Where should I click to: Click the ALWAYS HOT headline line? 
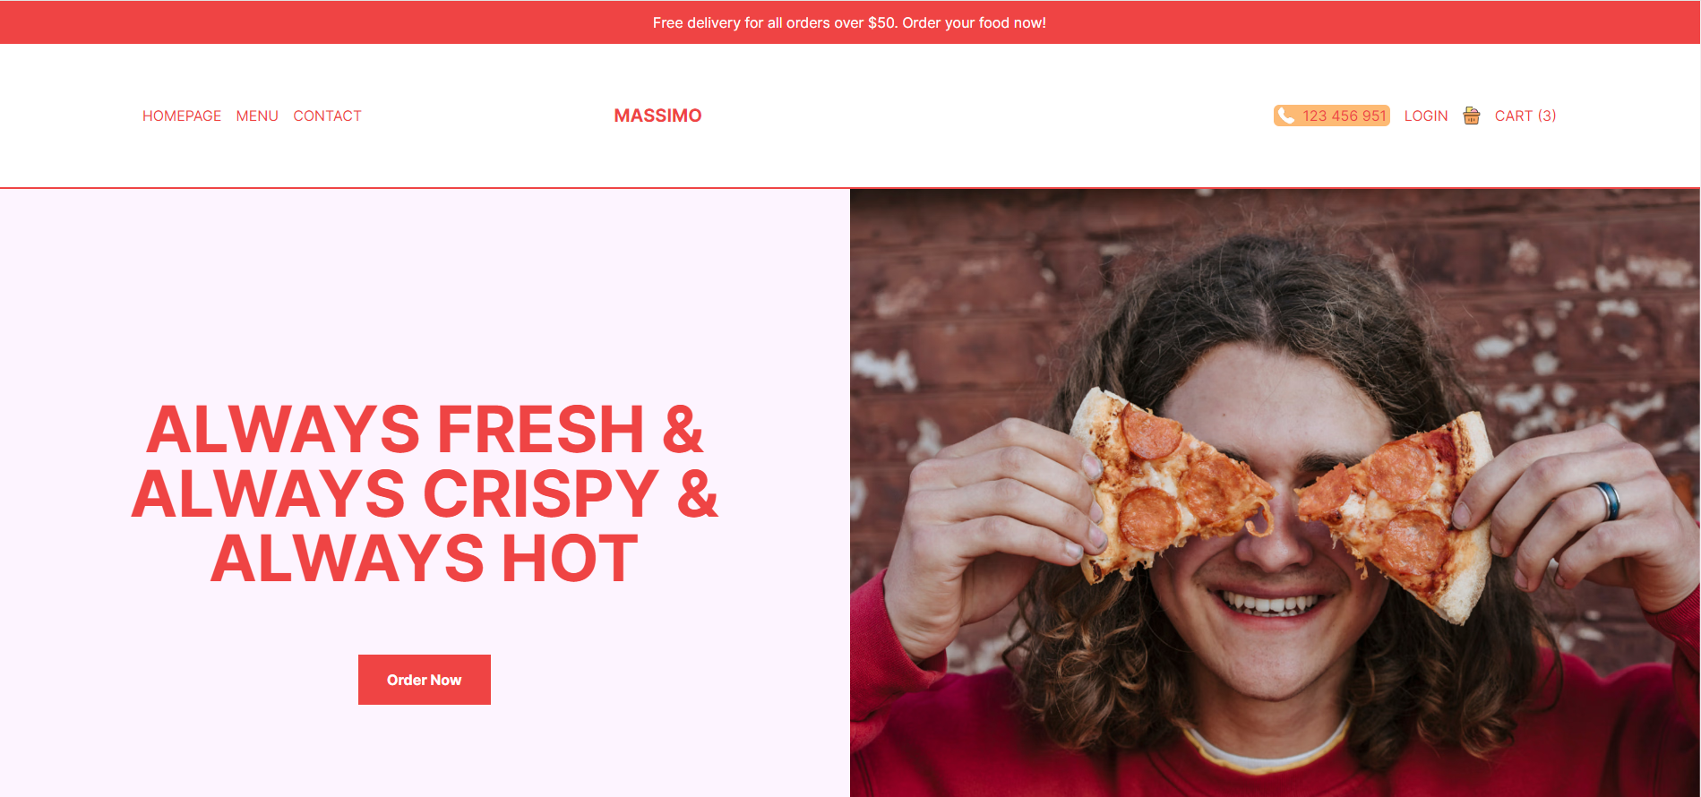coord(425,558)
